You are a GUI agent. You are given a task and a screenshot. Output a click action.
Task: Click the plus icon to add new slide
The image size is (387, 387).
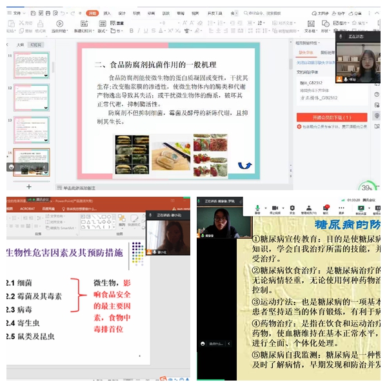pos(28,186)
